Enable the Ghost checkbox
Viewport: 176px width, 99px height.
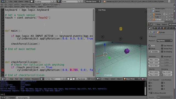point(150,48)
